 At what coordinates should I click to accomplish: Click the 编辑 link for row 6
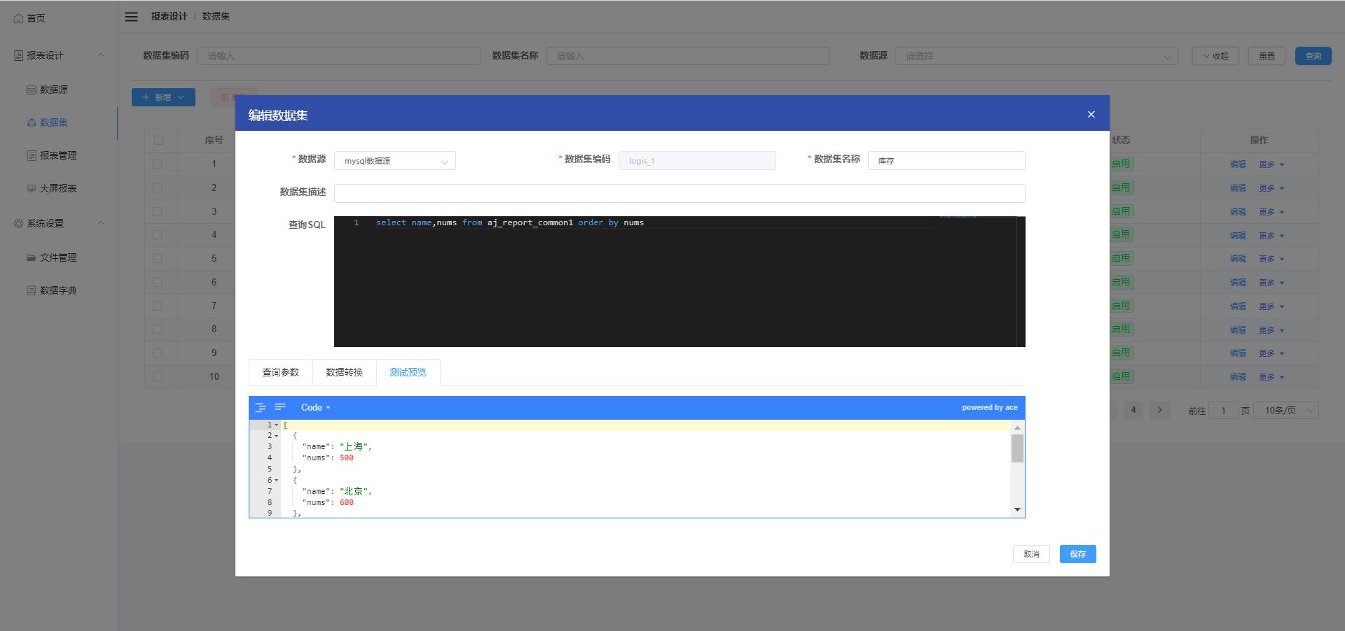(x=1238, y=282)
